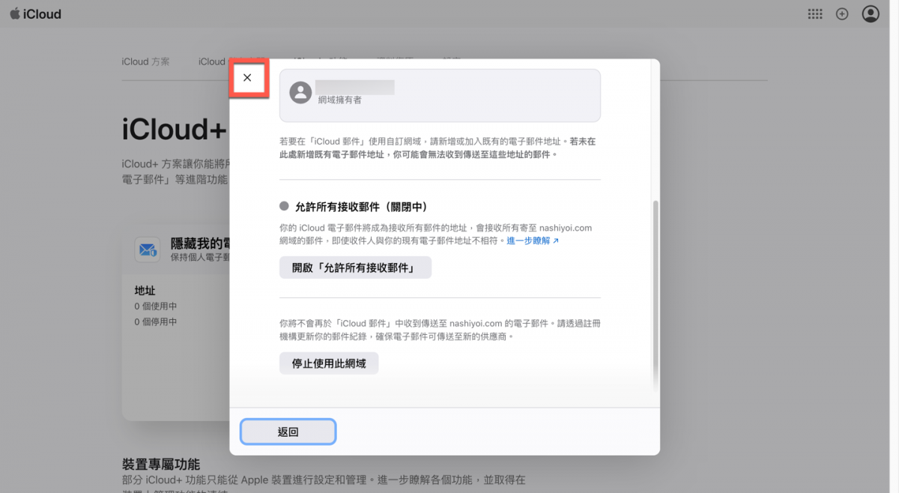Click the 0 個停用中 text
This screenshot has height=493, width=899.
tap(155, 322)
